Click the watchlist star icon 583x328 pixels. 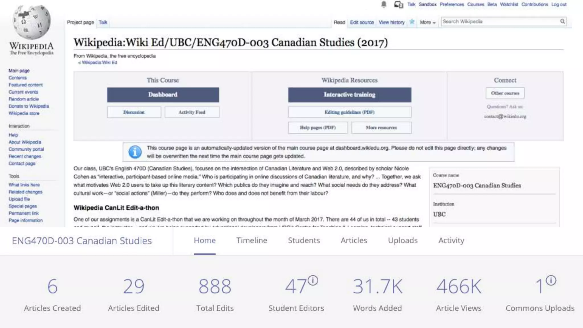pos(412,22)
